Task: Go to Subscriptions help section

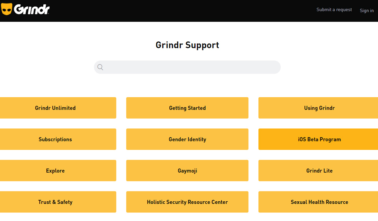Action: [56, 139]
